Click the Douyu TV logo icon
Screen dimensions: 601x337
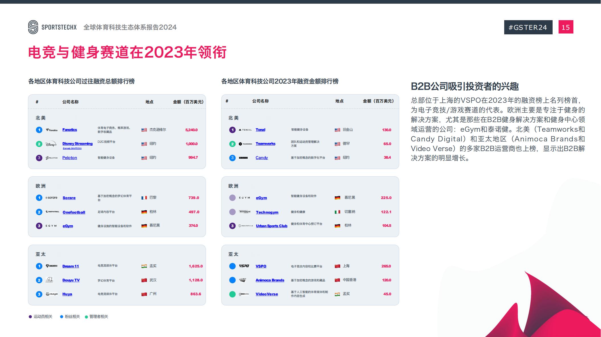pos(50,280)
